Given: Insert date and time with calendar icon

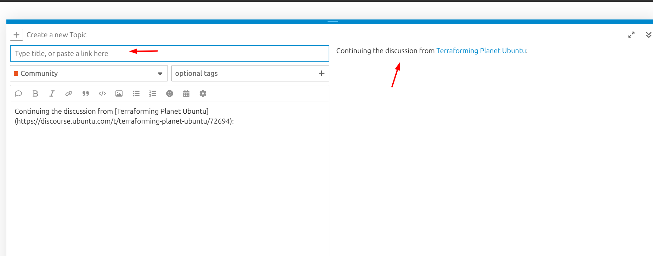Looking at the screenshot, I should [186, 93].
